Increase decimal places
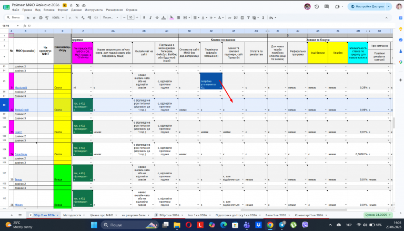 point(89,17)
